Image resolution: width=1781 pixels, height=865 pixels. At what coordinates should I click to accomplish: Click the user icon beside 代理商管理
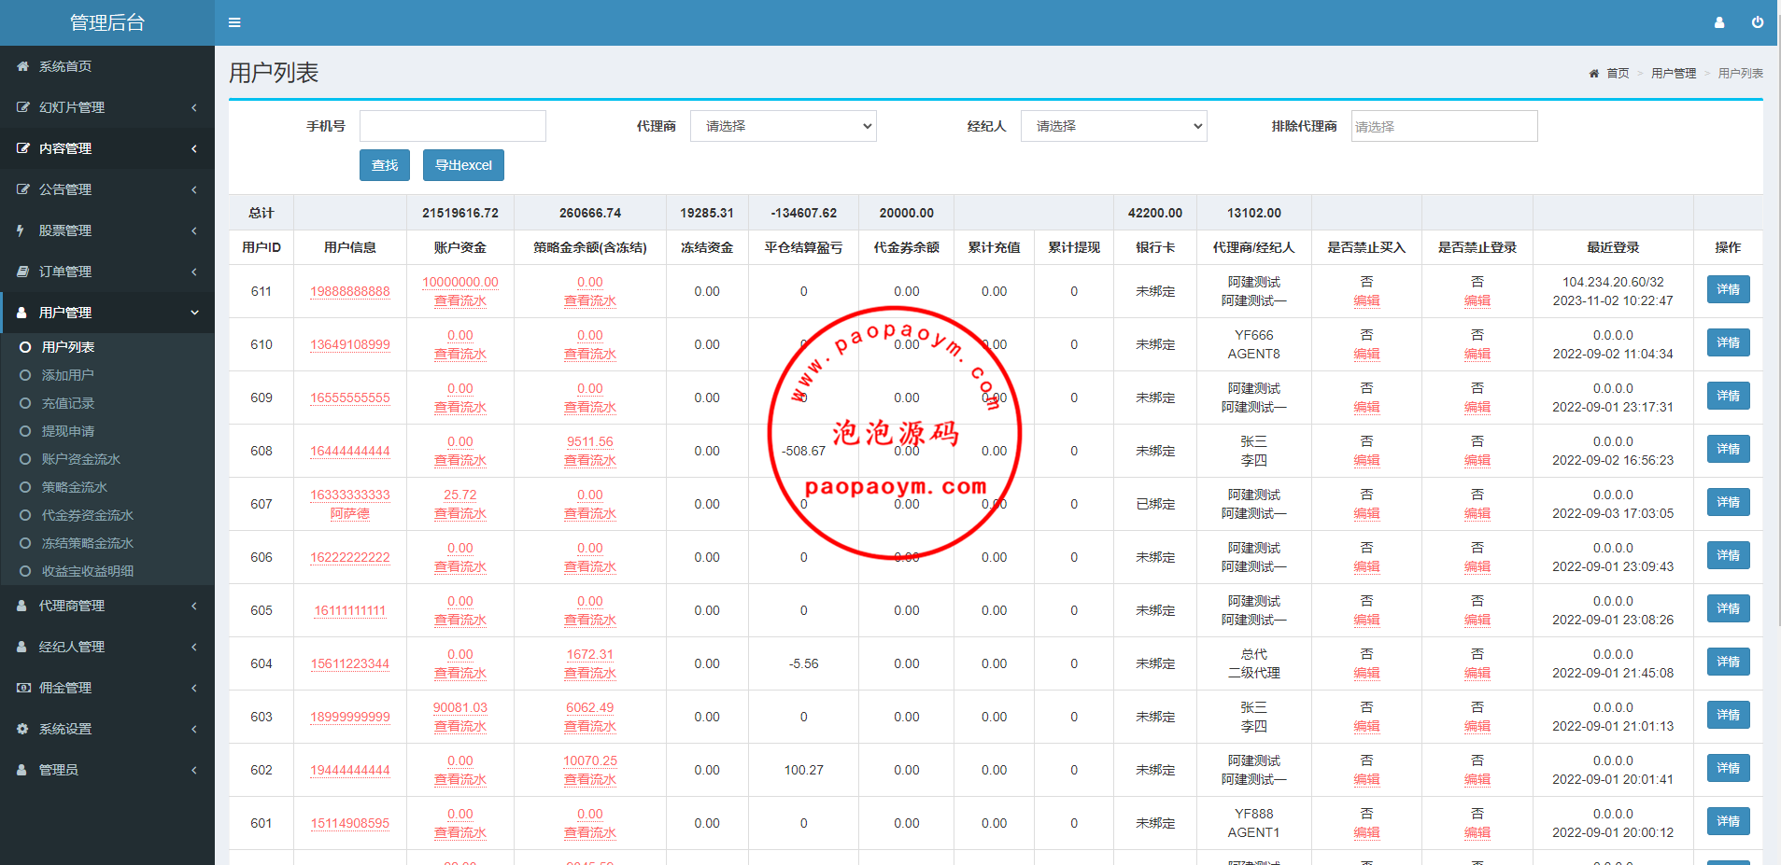point(21,606)
